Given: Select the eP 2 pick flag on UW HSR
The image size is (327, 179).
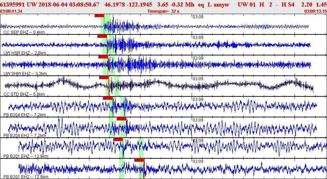Looking at the screenshot, I should [102, 36].
